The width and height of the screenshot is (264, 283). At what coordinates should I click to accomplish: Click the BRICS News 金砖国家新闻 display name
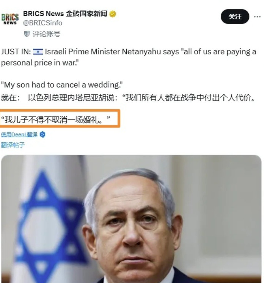65,14
